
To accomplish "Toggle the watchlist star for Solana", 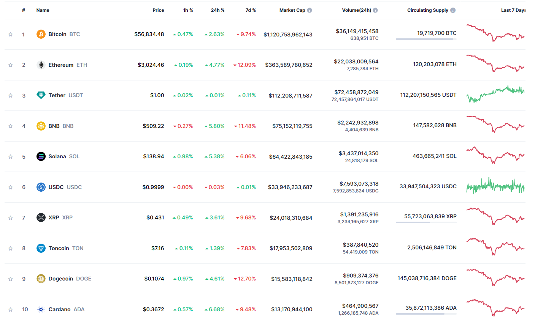I will [x=10, y=156].
